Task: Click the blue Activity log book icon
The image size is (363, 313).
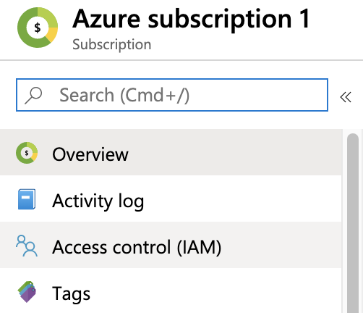Action: coord(27,199)
